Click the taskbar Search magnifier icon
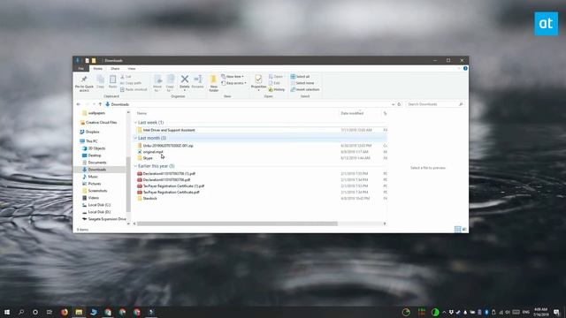Screen dimensions: 566x318 (x=21, y=312)
